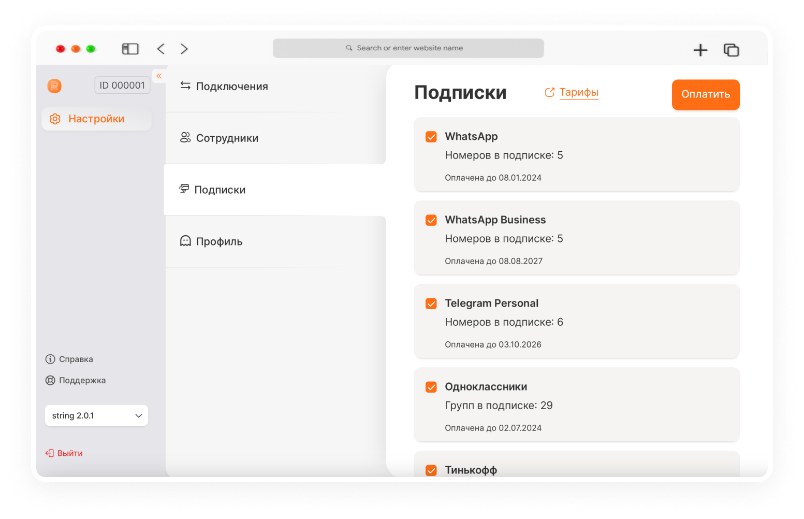The width and height of the screenshot is (804, 519).
Task: Toggle the browser sidebar panel icon
Action: [x=130, y=49]
